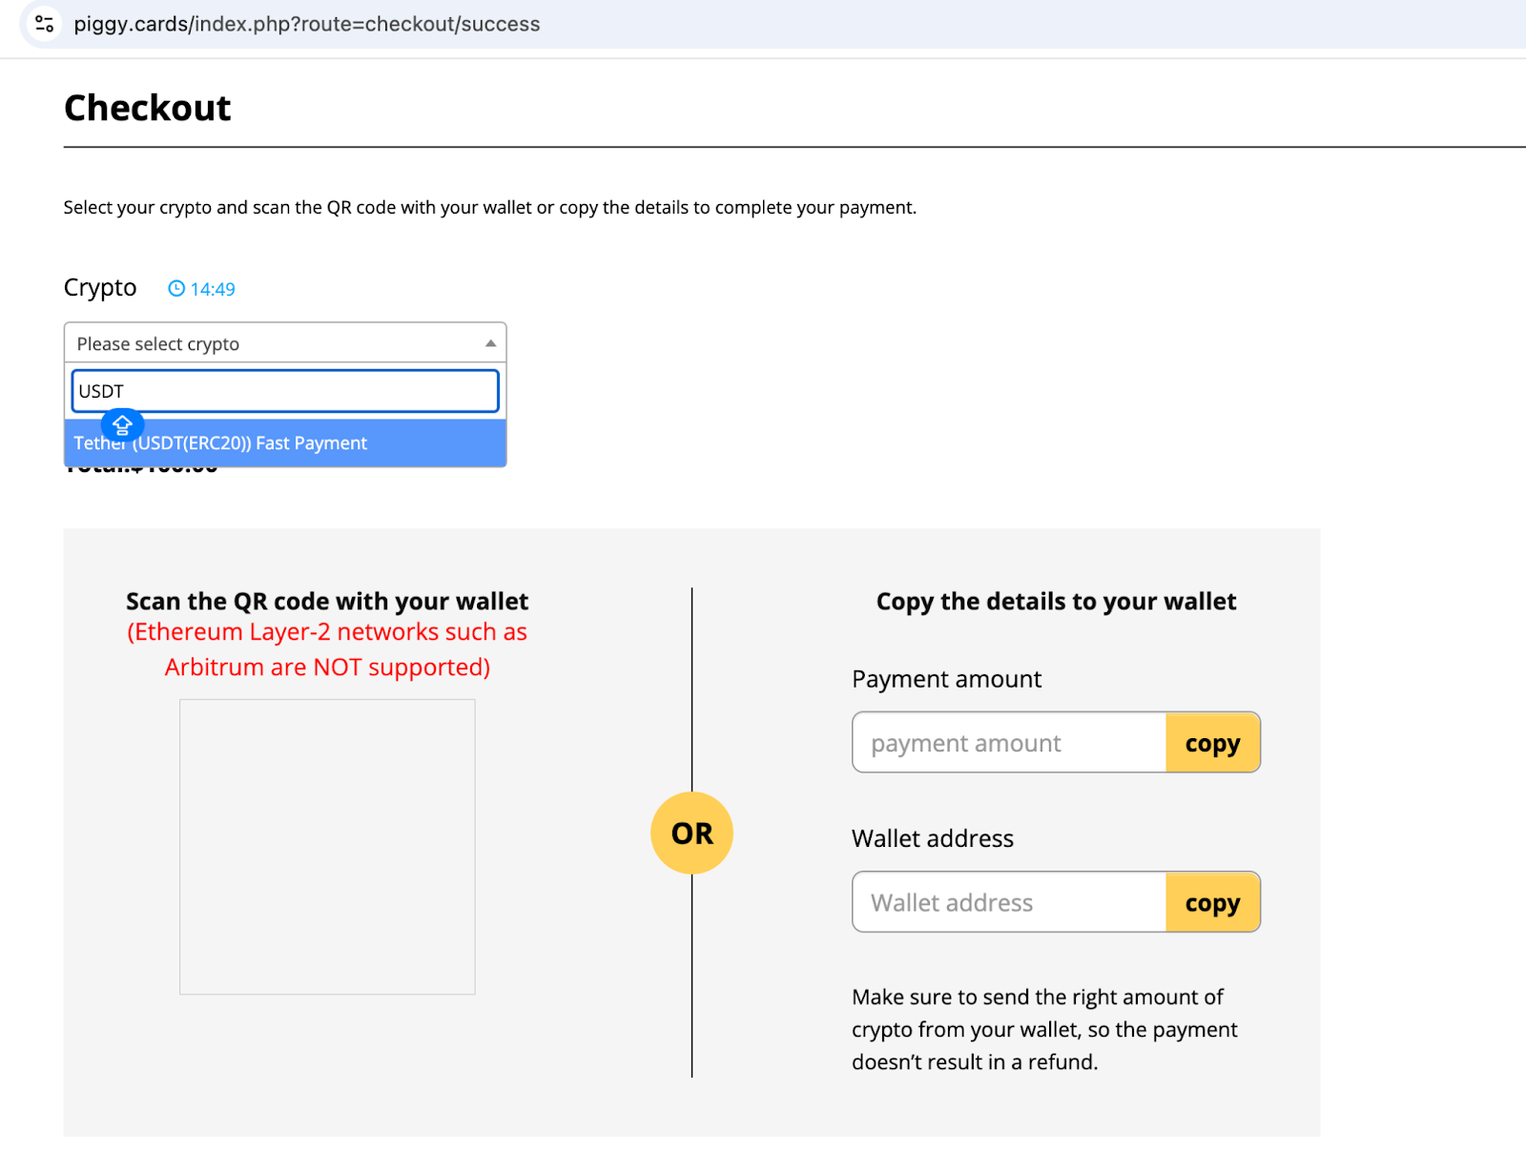This screenshot has height=1153, width=1526.
Task: Click the dropdown arrow of the crypto selector
Action: click(490, 343)
